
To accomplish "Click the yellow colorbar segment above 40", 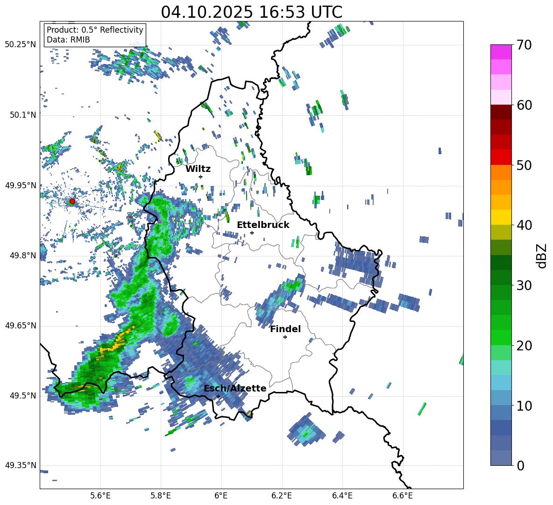I will (x=501, y=217).
